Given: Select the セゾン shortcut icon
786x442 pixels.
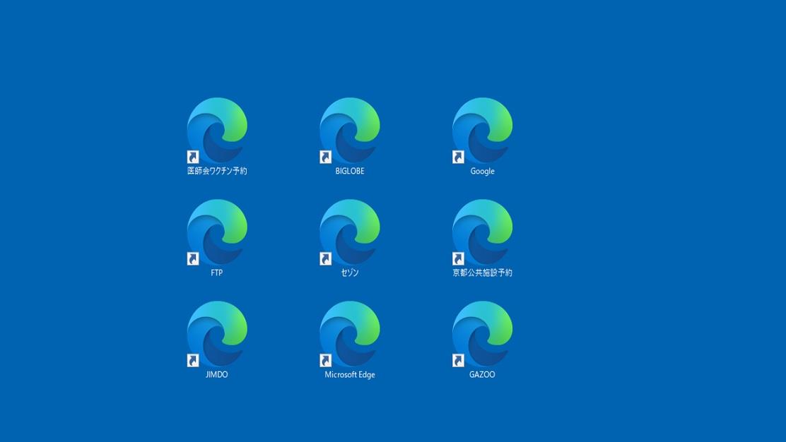Looking at the screenshot, I should point(350,232).
